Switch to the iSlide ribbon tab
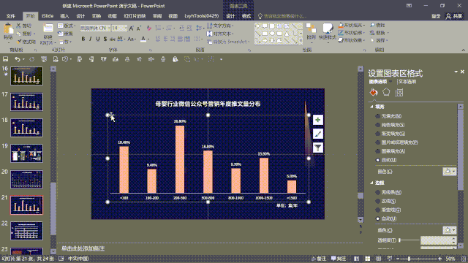468x263 pixels. pos(48,16)
